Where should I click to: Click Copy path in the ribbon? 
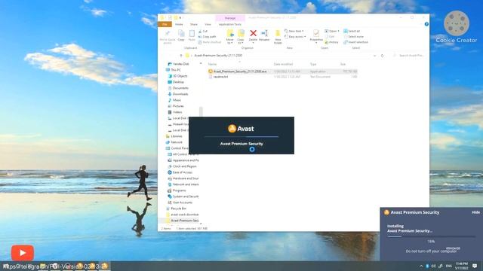207,37
